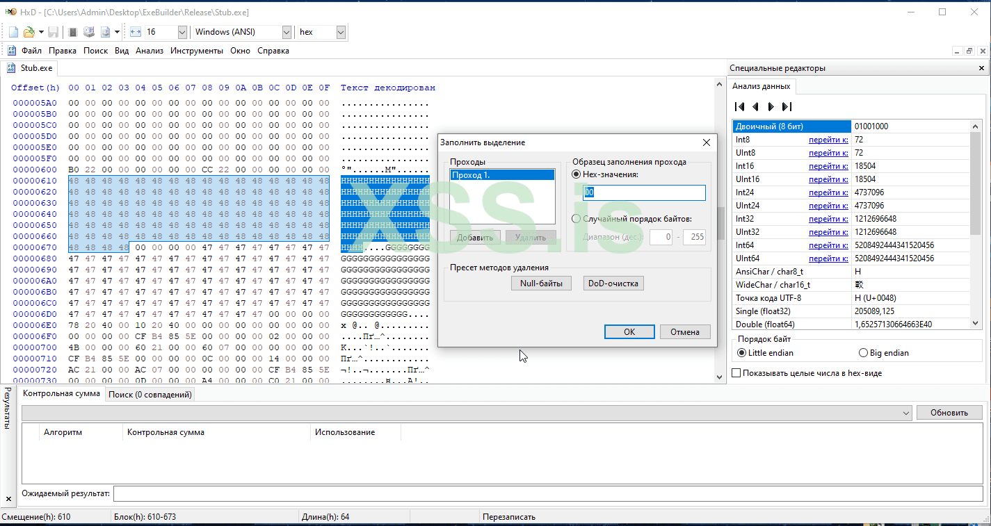This screenshot has height=526, width=991.
Task: Expand the disk image dropdown arrow
Action: [x=118, y=32]
